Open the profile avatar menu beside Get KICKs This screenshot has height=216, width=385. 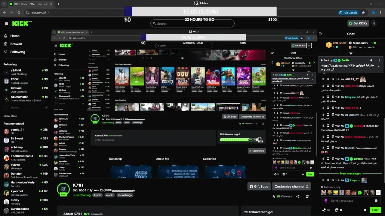374,23
